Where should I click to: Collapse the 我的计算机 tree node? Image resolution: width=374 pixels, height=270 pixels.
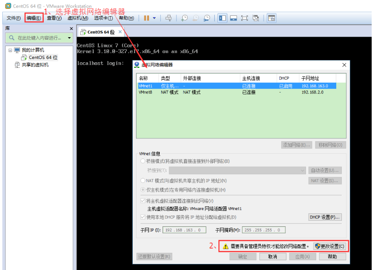10,50
